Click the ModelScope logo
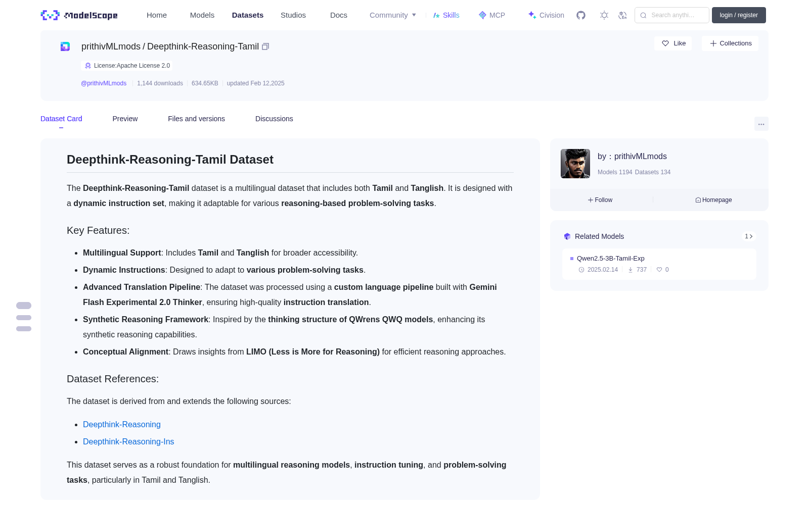The width and height of the screenshot is (809, 505). point(79,15)
